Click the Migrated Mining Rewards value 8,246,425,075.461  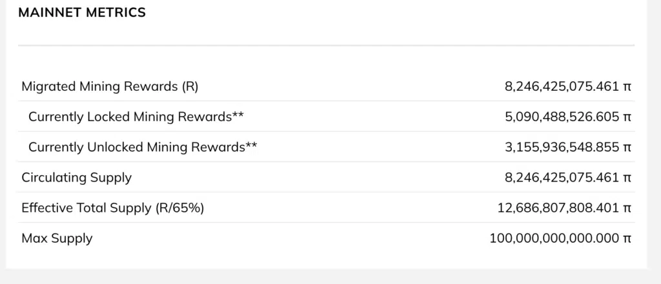click(562, 86)
